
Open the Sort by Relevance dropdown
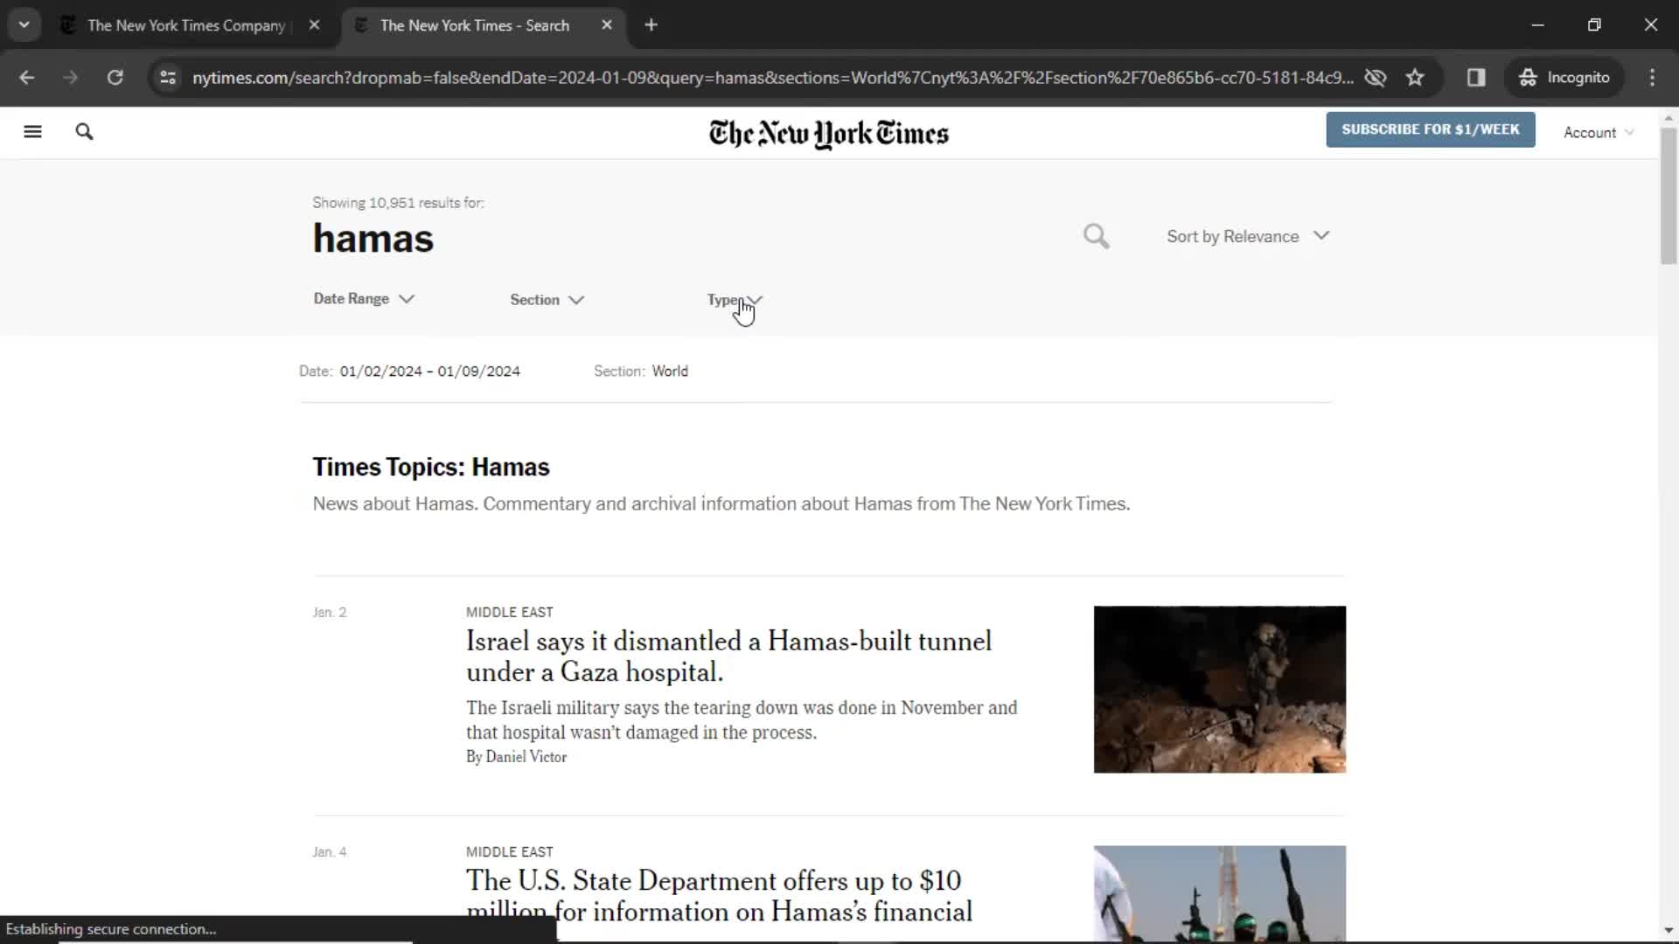coord(1248,236)
